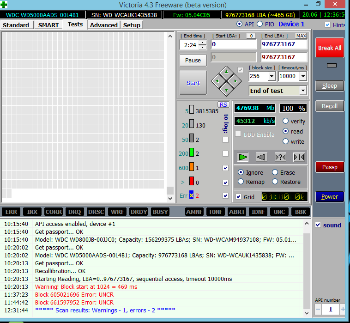The width and height of the screenshot is (350, 323).
Task: Select the reverse scan direction icon
Action: pos(261,157)
